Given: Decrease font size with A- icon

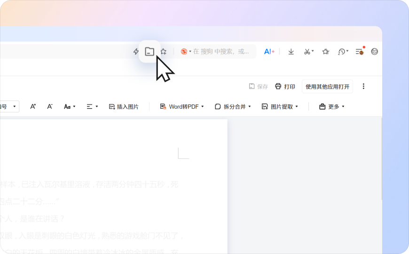Looking at the screenshot, I should pos(49,106).
